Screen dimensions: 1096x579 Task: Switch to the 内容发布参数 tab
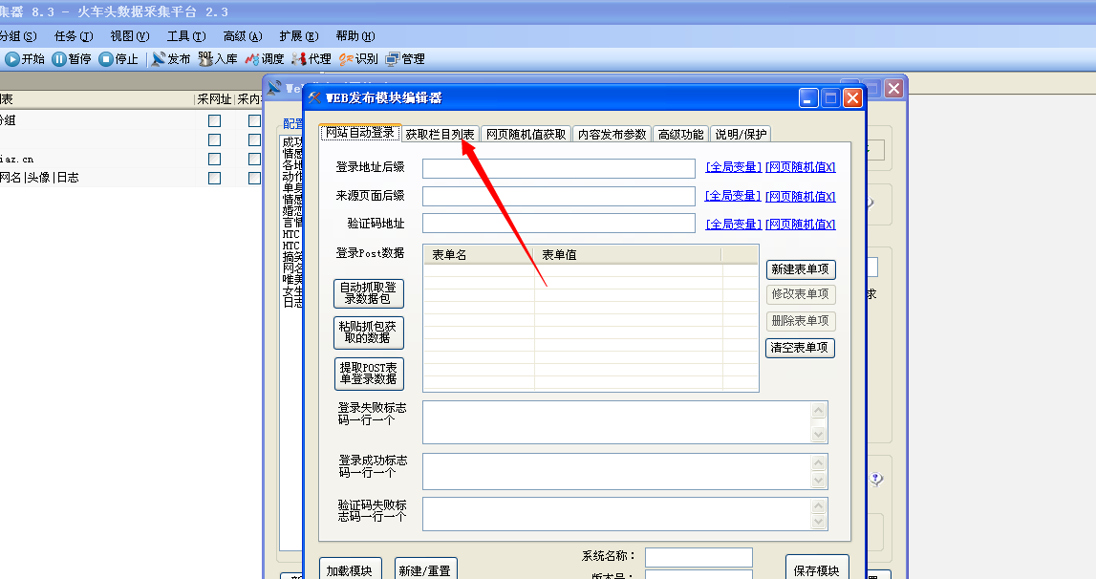(x=612, y=135)
